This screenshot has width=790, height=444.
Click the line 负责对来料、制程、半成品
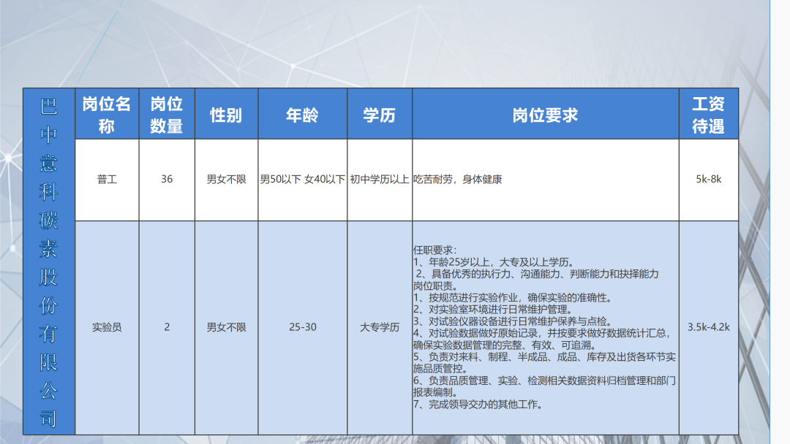[x=545, y=362]
